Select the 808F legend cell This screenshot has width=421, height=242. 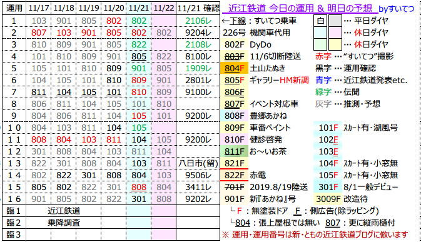pyautogui.click(x=234, y=116)
